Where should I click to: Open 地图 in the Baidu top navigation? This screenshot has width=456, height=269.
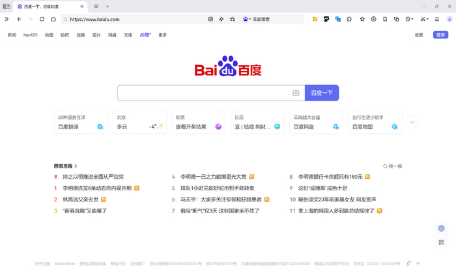[x=49, y=35]
